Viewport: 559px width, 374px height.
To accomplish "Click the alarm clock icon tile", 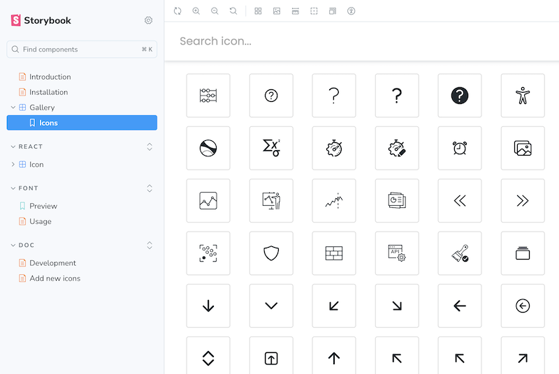I will click(460, 148).
